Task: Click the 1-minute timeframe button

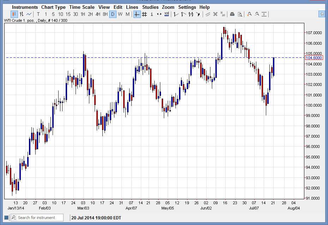Action: click(x=45, y=14)
